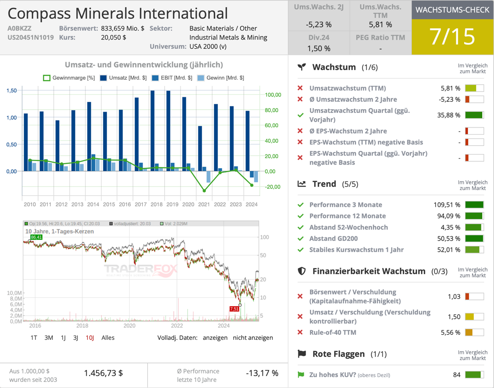Click the -13,17 % performance value
Viewport: 494px width, 388px height.
click(262, 373)
